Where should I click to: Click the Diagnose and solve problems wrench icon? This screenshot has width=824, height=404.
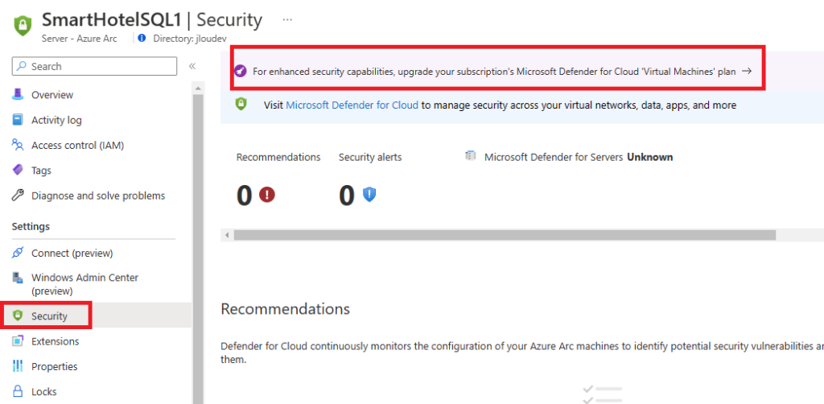coord(18,196)
